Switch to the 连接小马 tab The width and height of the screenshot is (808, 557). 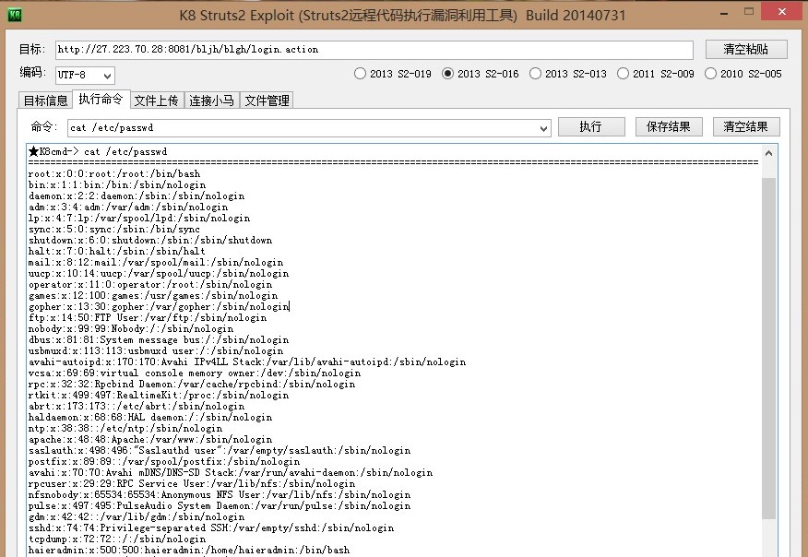(211, 101)
